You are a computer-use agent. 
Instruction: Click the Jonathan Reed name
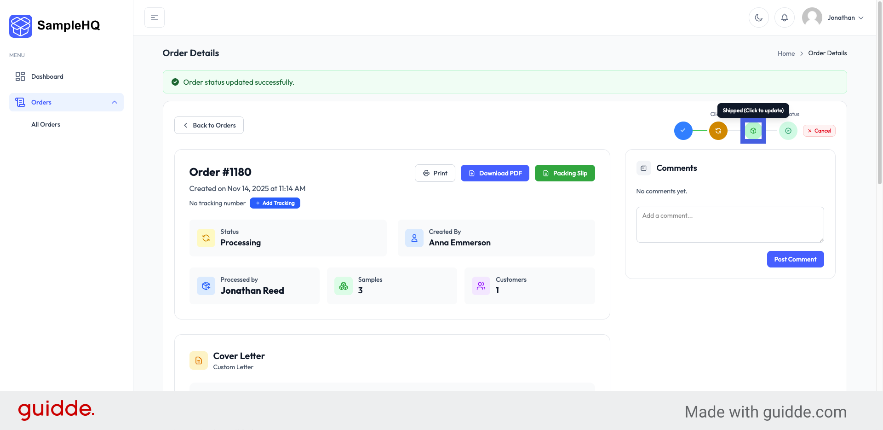(252, 291)
